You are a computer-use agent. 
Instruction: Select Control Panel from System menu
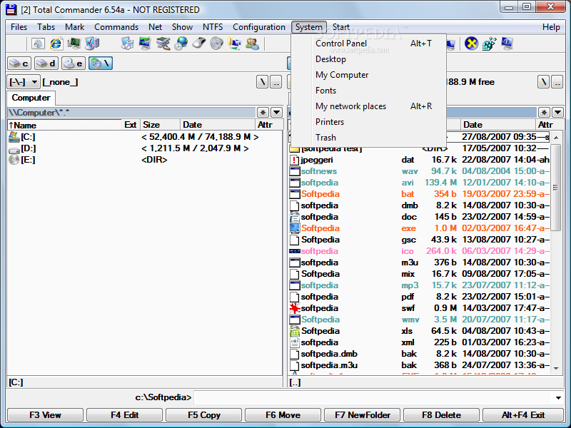[x=368, y=44]
